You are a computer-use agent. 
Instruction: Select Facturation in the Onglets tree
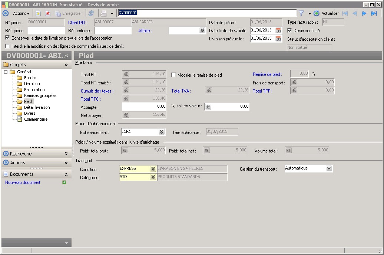coord(34,90)
